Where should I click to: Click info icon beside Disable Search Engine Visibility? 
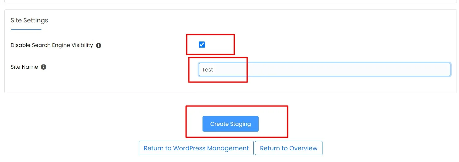(x=98, y=45)
